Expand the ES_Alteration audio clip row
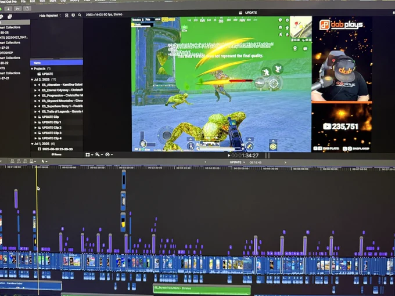 point(35,85)
